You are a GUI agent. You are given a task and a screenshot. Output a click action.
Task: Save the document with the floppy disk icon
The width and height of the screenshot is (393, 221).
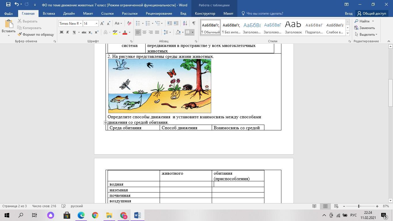click(8, 5)
